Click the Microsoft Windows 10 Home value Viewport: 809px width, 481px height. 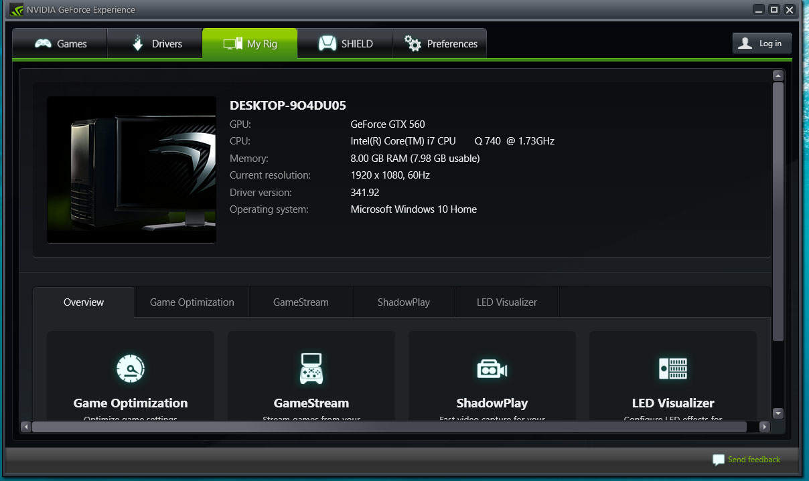click(414, 209)
